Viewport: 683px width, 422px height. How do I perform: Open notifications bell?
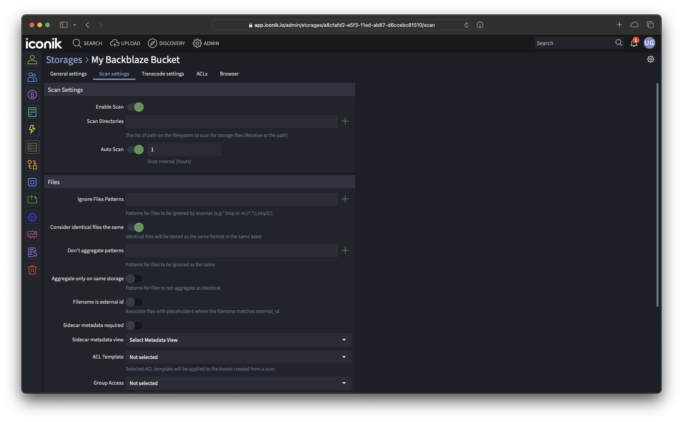click(634, 43)
